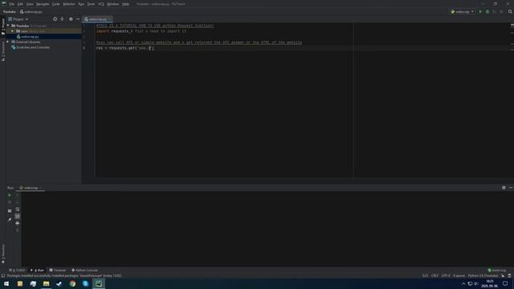Select webscrap.py in the project tree
Viewport: 514px width, 289px height.
30,37
